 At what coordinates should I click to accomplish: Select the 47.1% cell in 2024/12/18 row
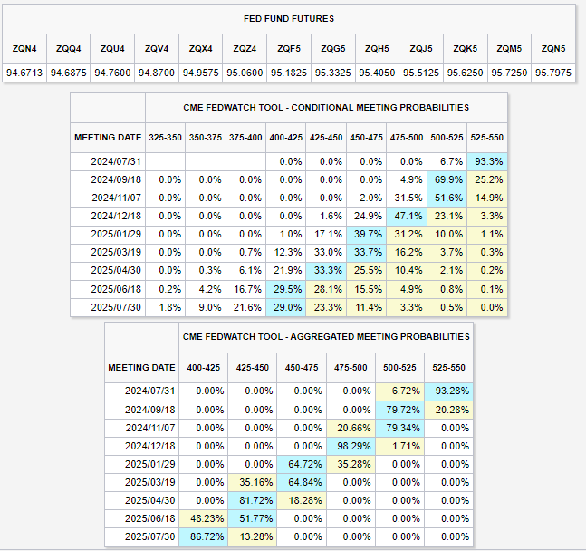pyautogui.click(x=407, y=217)
